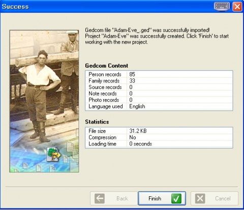Click the Back arrow icon
This screenshot has height=210, width=244.
click(x=100, y=198)
